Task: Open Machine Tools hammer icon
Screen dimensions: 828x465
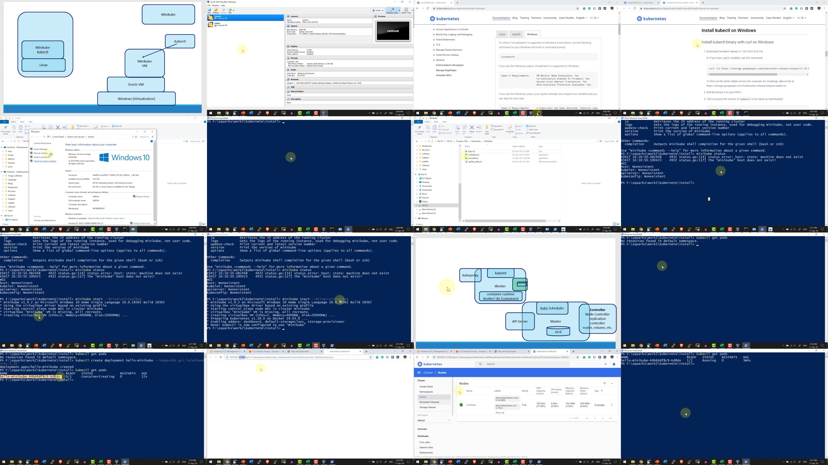Action: click(392, 10)
